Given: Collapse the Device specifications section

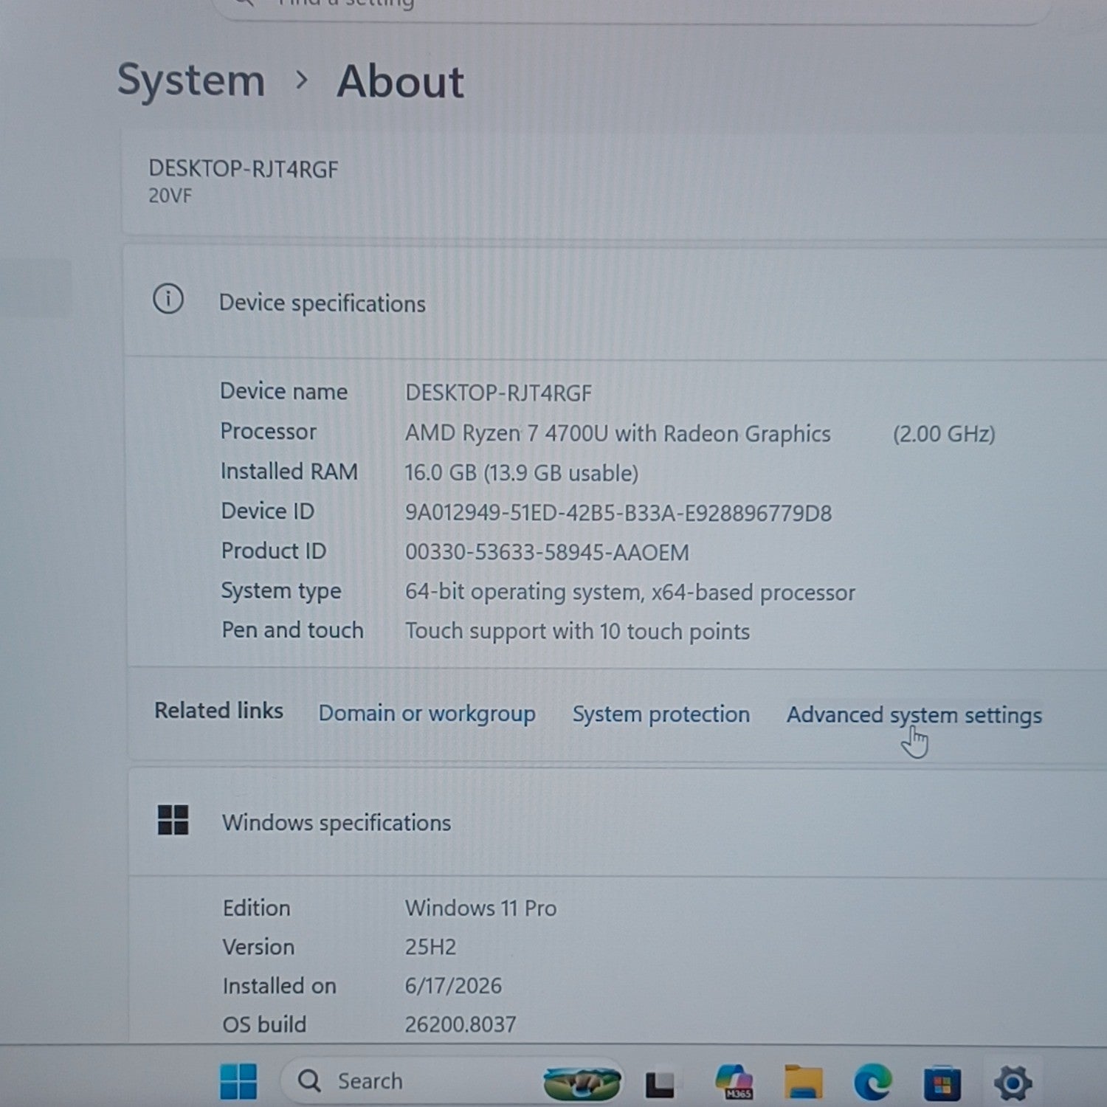Looking at the screenshot, I should (616, 303).
